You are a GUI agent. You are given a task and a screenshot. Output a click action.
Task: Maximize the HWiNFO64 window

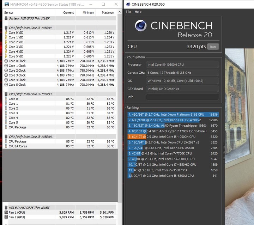[x=103, y=4]
